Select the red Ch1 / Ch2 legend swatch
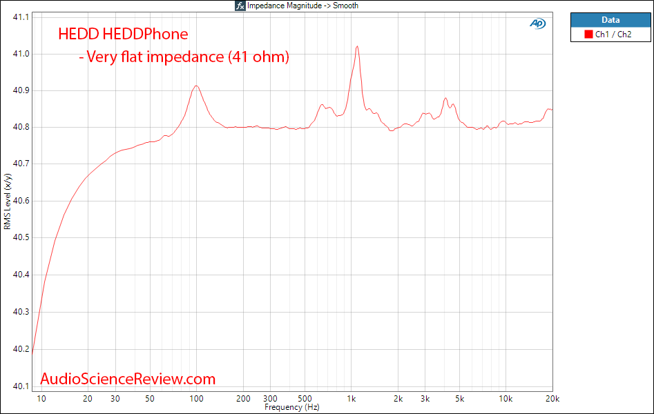Viewport: 654px width, 414px height. point(588,34)
